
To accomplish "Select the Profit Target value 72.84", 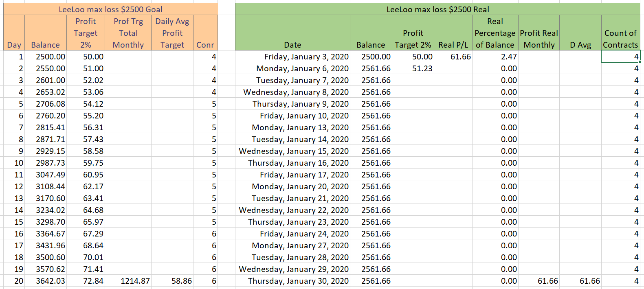I will tap(86, 281).
